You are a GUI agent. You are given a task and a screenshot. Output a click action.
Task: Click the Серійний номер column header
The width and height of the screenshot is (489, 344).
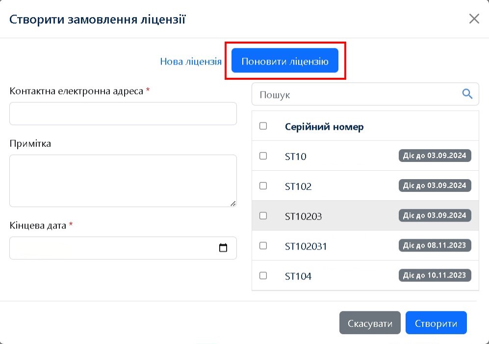tap(324, 127)
